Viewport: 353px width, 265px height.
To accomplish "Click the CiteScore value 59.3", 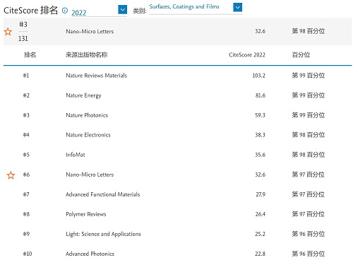I will [x=260, y=115].
